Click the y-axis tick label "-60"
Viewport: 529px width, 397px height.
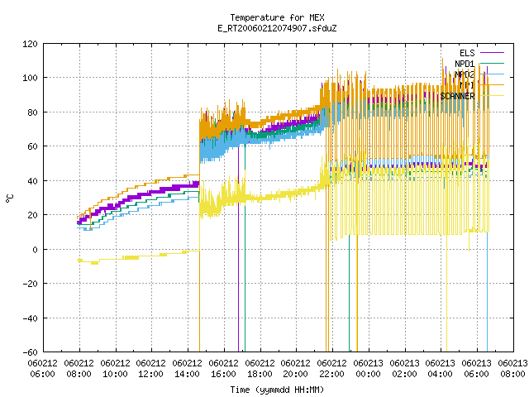click(x=30, y=352)
